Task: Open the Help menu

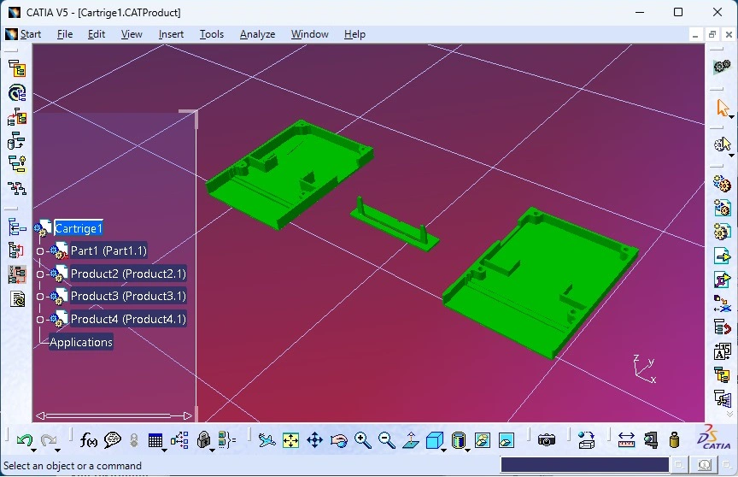Action: pos(354,34)
